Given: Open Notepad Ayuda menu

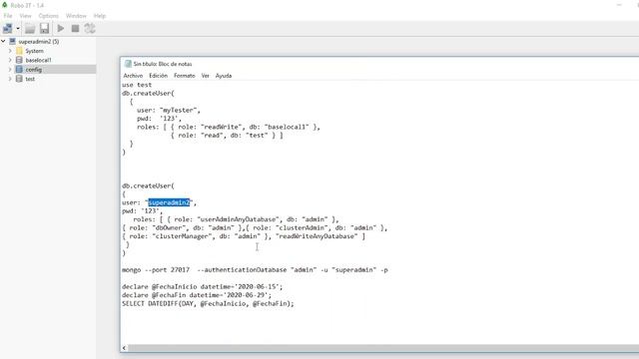Looking at the screenshot, I should click(224, 76).
